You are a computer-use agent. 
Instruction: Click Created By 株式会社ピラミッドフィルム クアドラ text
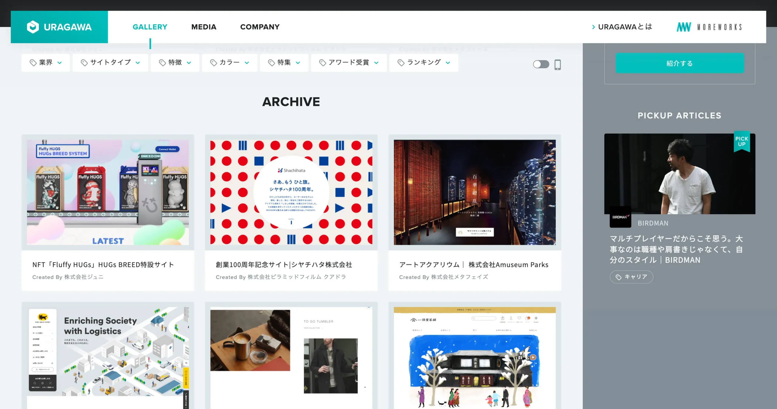pos(281,277)
